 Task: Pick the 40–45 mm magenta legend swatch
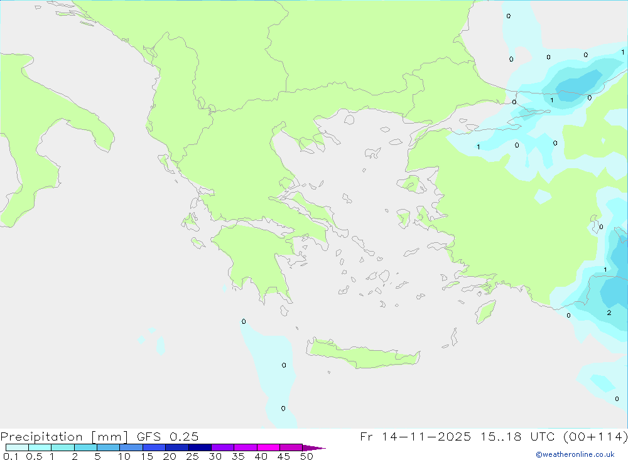pos(268,447)
